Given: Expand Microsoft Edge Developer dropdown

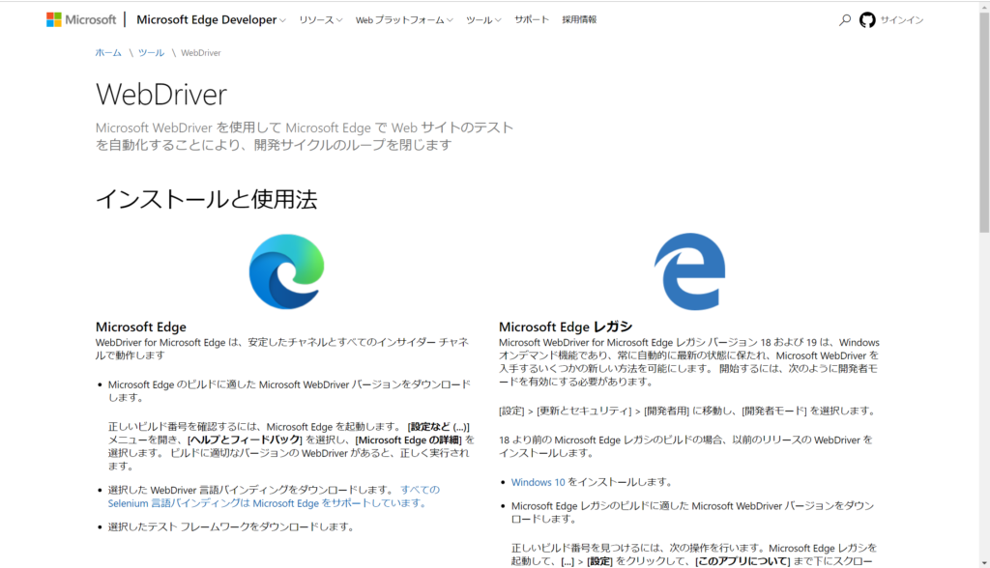Looking at the screenshot, I should (211, 19).
